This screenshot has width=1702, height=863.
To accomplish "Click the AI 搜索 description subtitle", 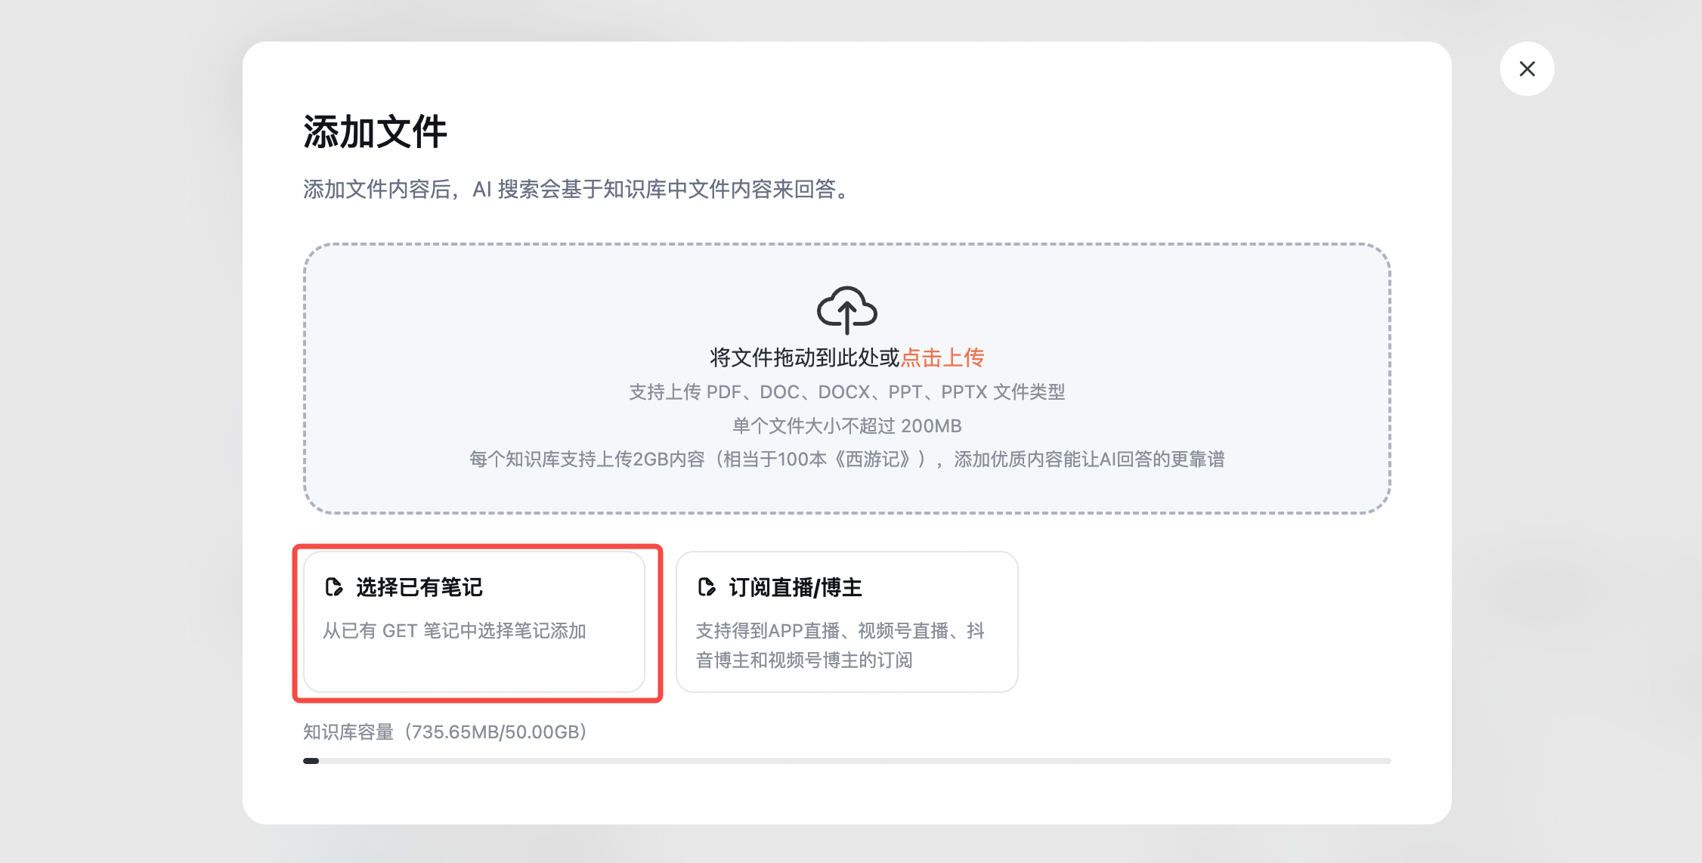I will point(577,189).
